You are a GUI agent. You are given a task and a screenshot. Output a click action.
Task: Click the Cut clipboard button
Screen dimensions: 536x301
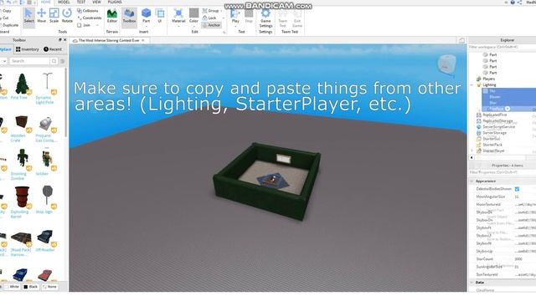[x=5, y=18]
